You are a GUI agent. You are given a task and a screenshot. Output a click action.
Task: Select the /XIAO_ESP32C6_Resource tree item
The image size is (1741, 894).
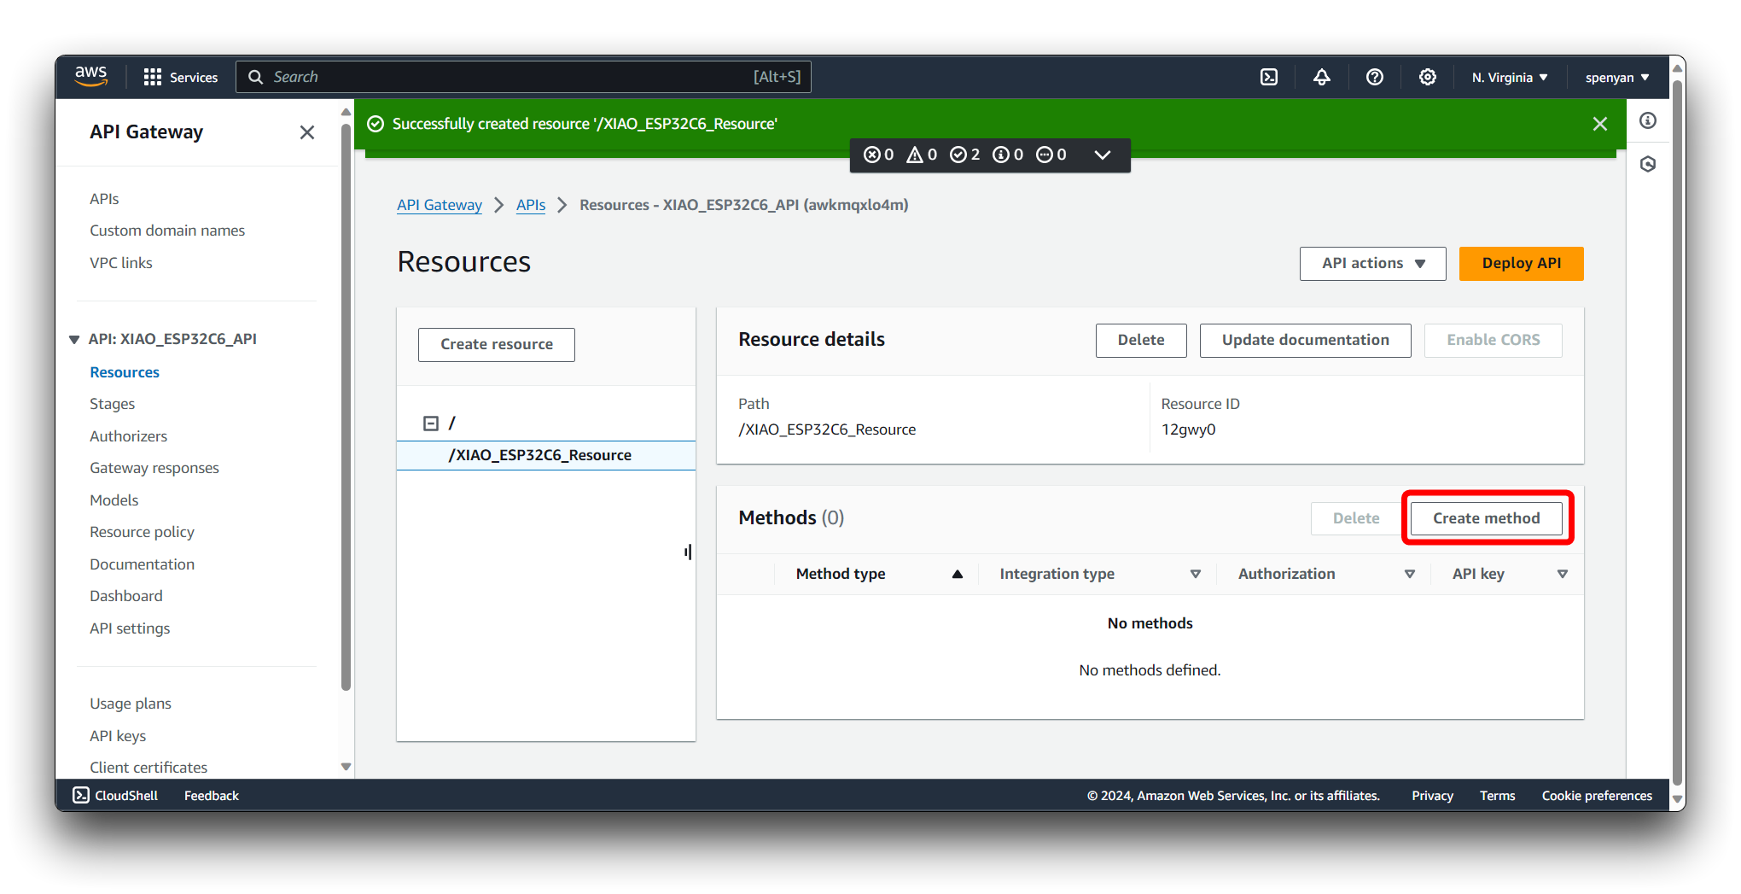pos(546,455)
